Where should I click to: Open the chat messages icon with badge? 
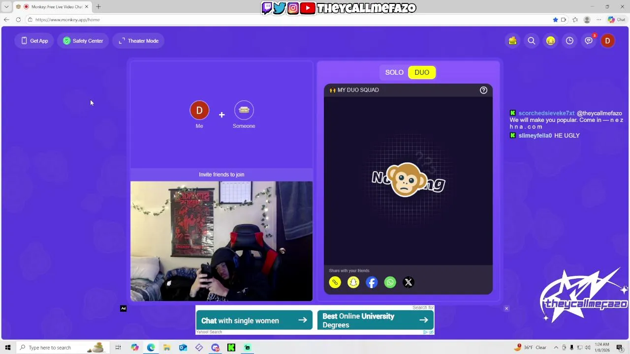coord(589,41)
